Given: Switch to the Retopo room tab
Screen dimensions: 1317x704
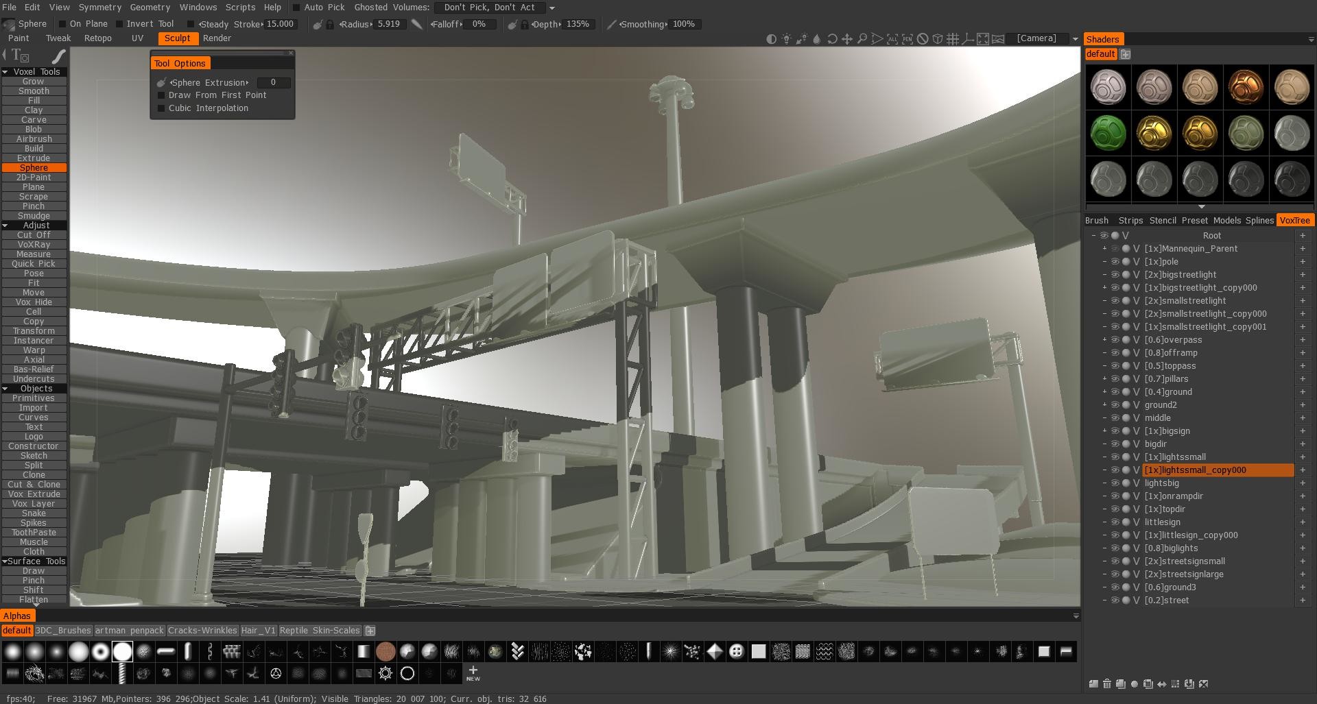Looking at the screenshot, I should tap(97, 38).
